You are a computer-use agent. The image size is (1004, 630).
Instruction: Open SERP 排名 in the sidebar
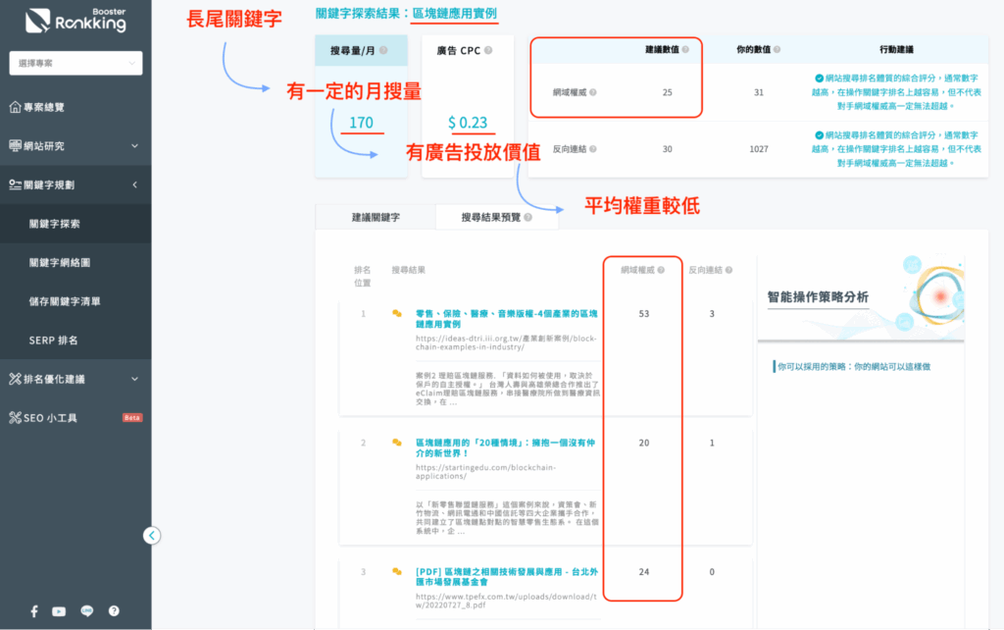[x=54, y=339]
